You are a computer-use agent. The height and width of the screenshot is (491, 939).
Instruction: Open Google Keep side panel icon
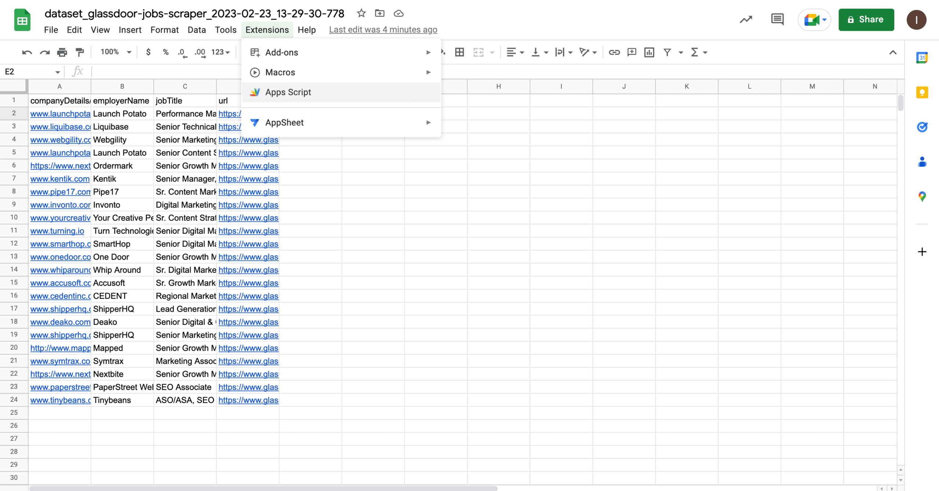click(922, 92)
